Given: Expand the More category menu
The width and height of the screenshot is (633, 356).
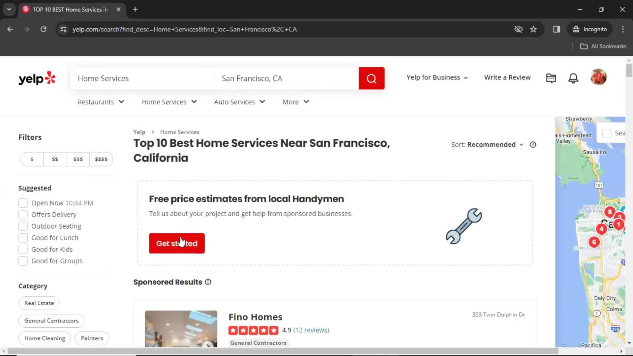Looking at the screenshot, I should 296,102.
